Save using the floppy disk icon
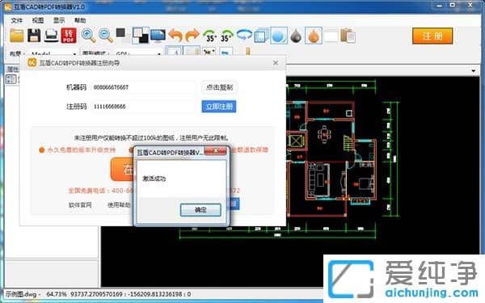Viewport: 485px width, 303px height. pos(34,36)
